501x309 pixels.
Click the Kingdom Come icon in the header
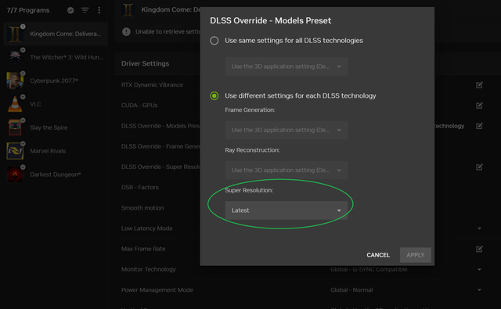click(128, 9)
